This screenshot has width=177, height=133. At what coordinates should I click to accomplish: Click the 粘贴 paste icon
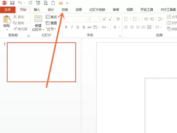click(x=7, y=20)
